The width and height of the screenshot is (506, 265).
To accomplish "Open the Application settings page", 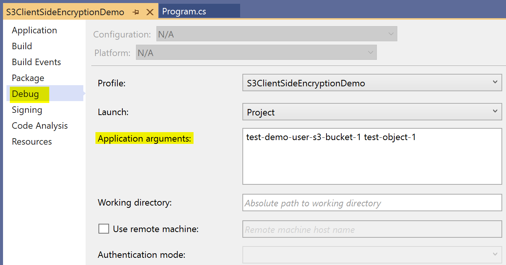I will click(34, 30).
